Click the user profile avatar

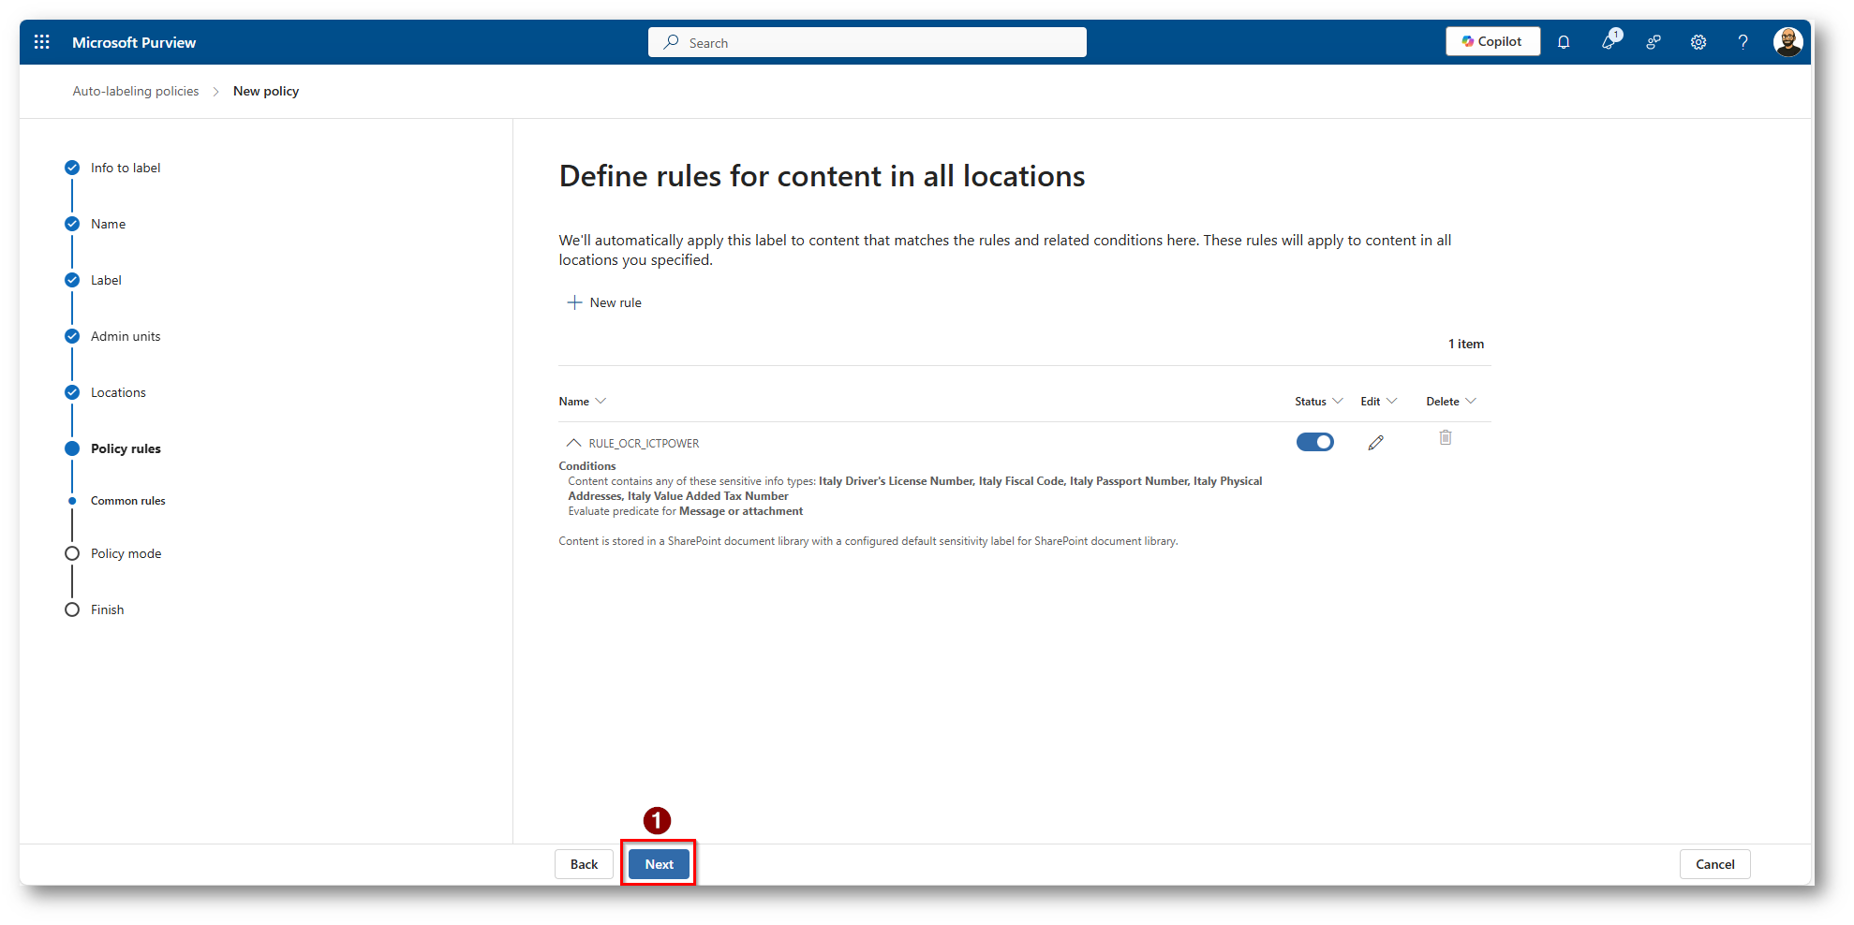(x=1787, y=42)
